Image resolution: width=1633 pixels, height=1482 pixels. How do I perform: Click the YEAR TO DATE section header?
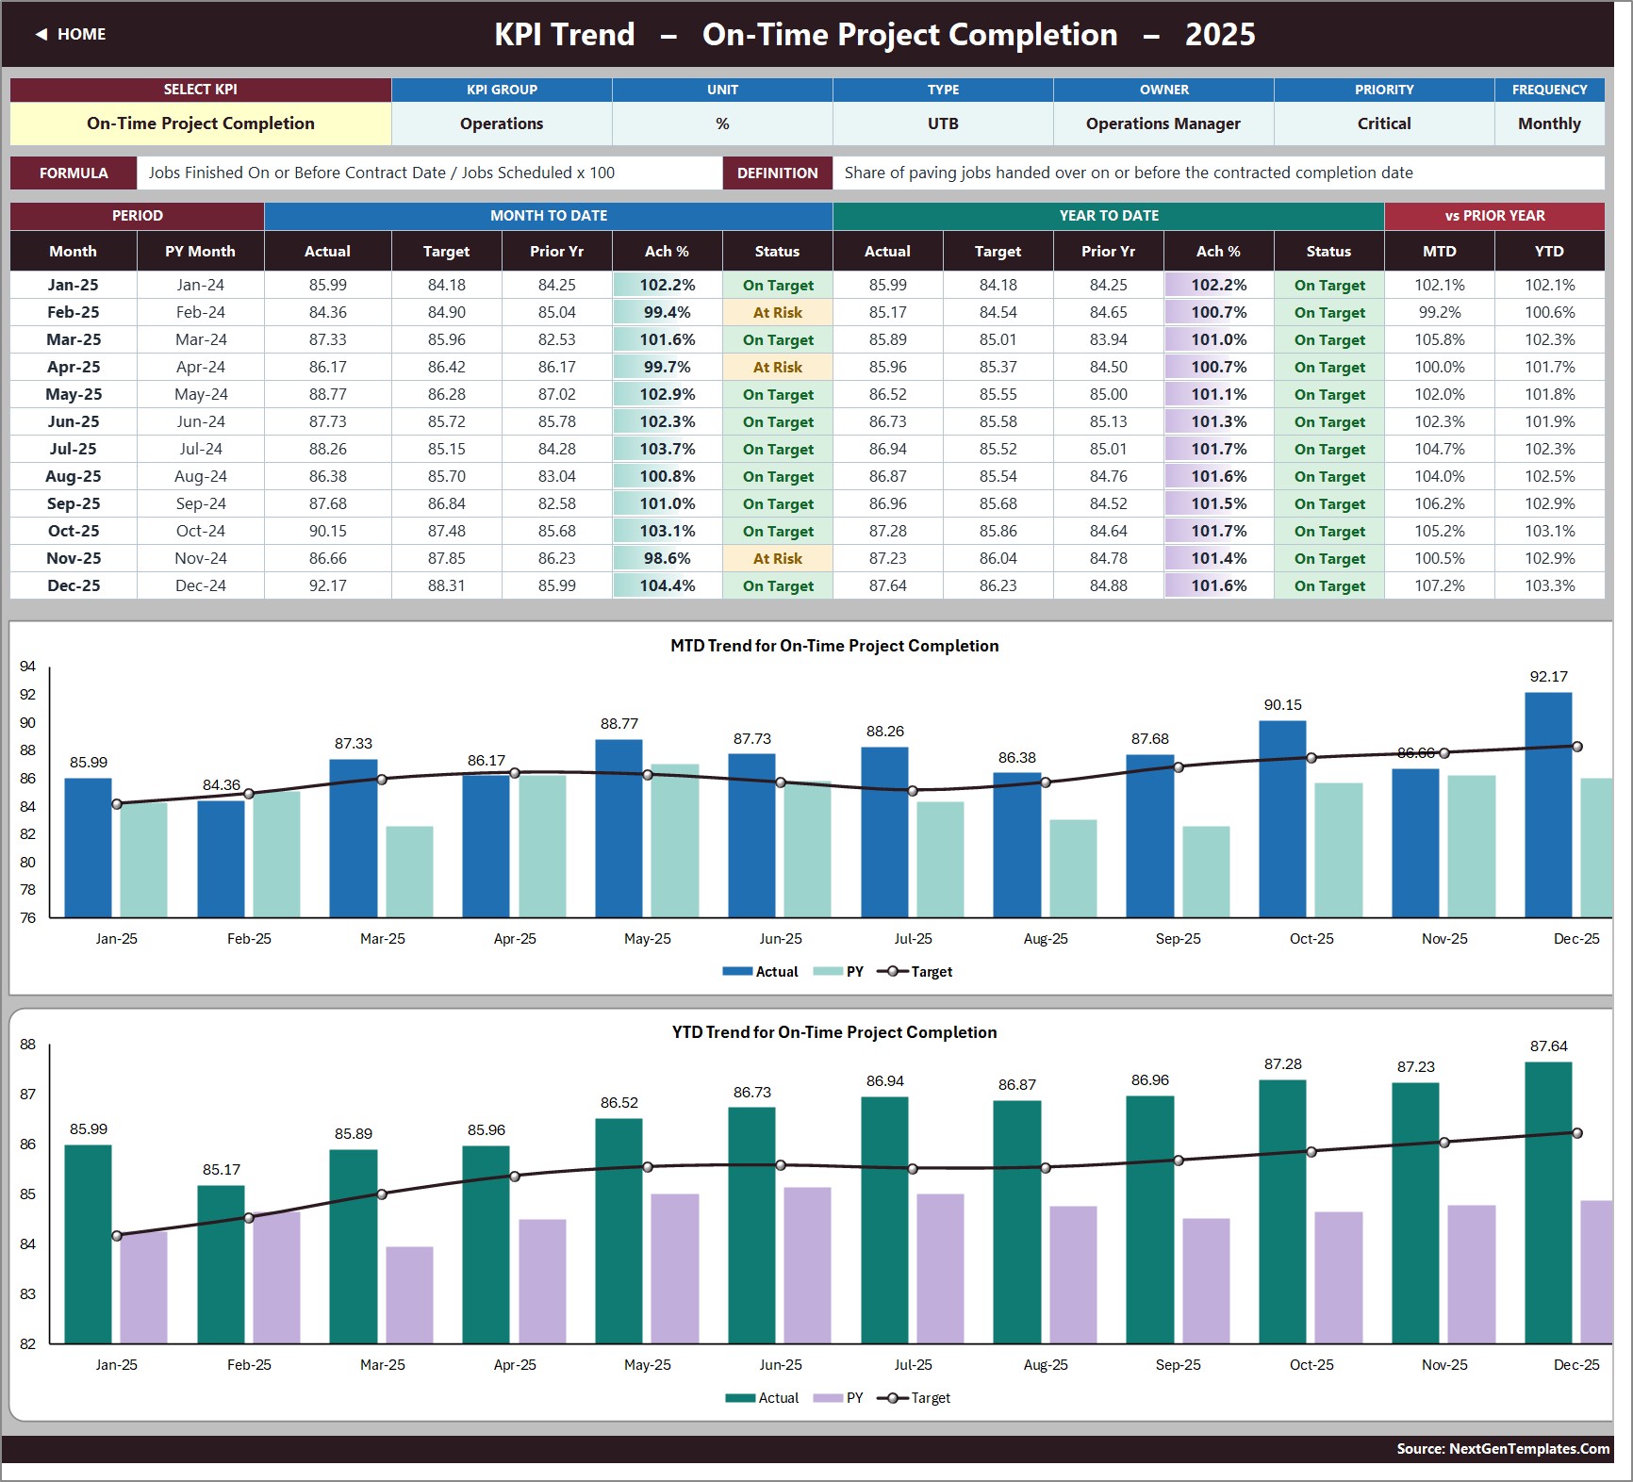1109,216
